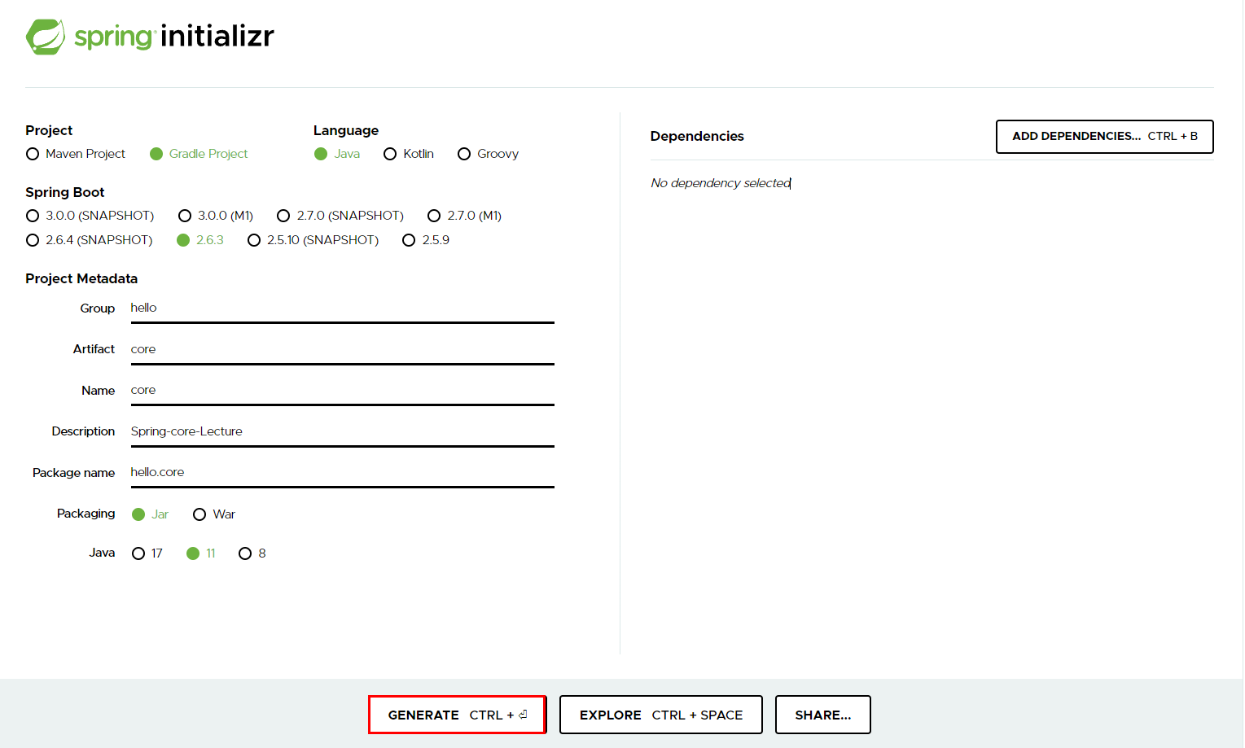Edit the Artifact input field
Viewport: 1245px width, 748px height.
tap(342, 350)
